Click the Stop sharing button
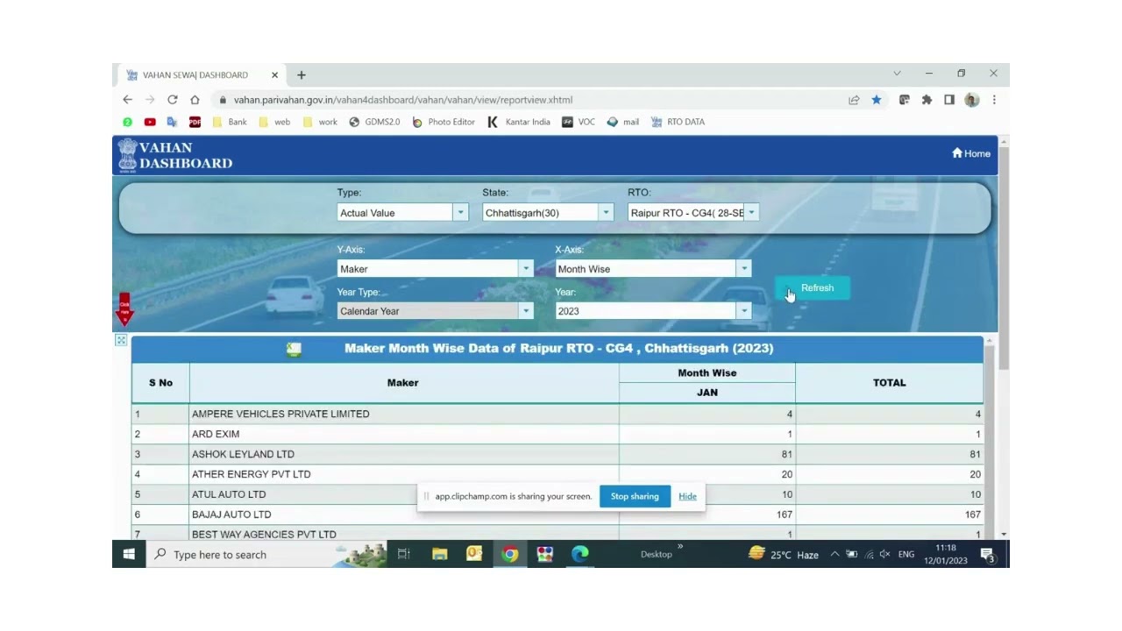 635,496
